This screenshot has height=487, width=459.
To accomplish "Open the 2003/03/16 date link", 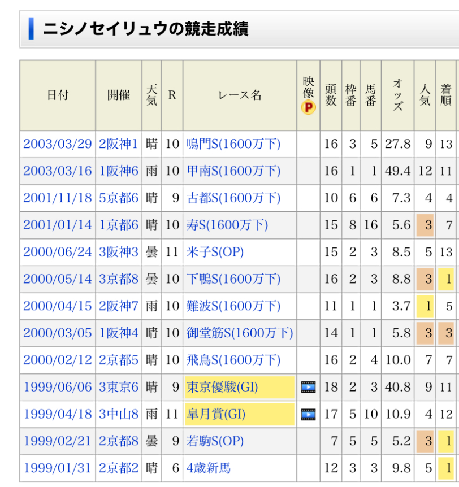I will click(58, 171).
